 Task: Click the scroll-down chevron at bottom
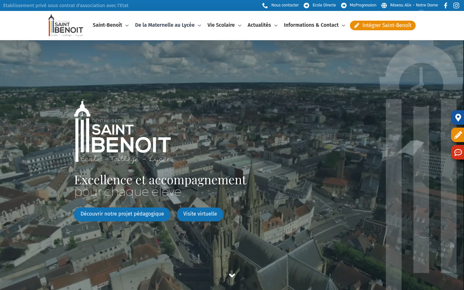coord(232,275)
